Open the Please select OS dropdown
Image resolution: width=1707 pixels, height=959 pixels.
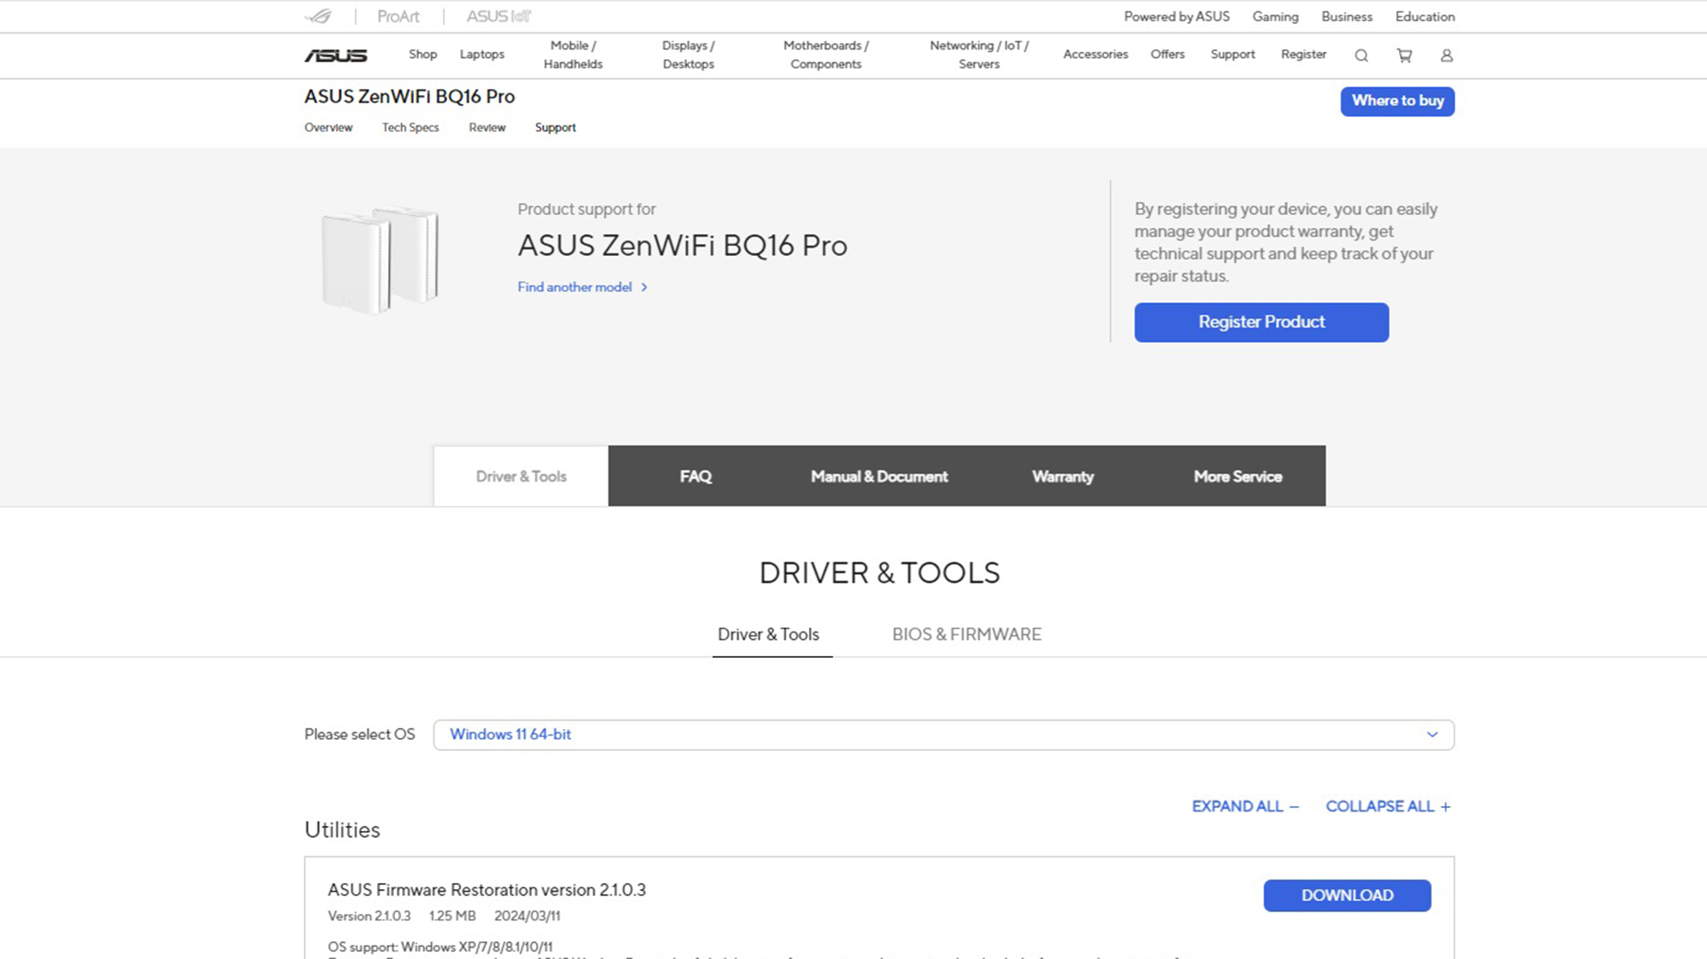click(x=943, y=735)
